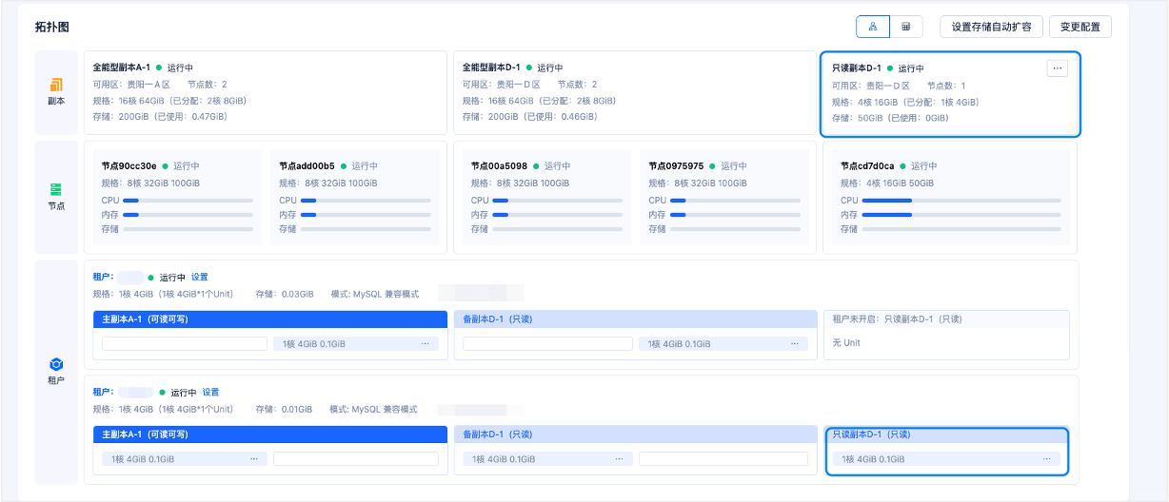Click 内存 usage bar of 节点0975975
This screenshot has height=502, width=1169.
(736, 215)
